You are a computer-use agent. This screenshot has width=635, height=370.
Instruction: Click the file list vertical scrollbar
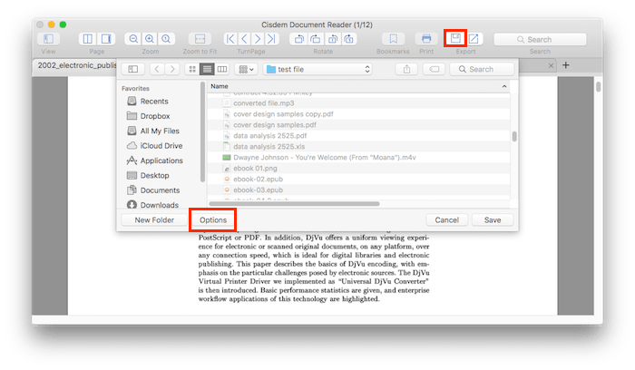pos(514,136)
